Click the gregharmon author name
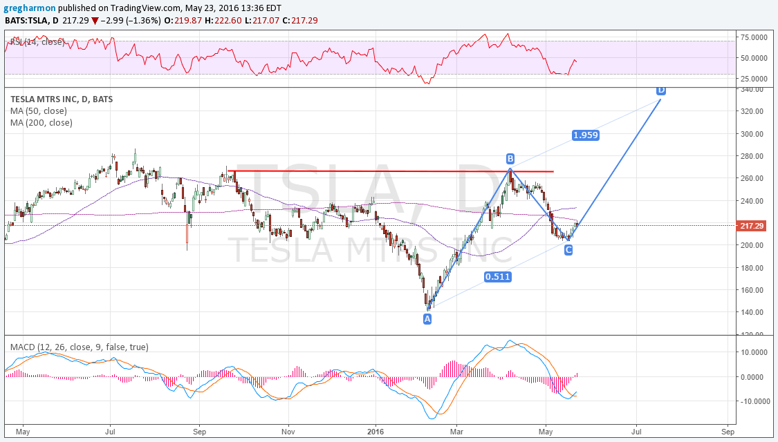Image resolution: width=778 pixels, height=442 pixels. [29, 8]
